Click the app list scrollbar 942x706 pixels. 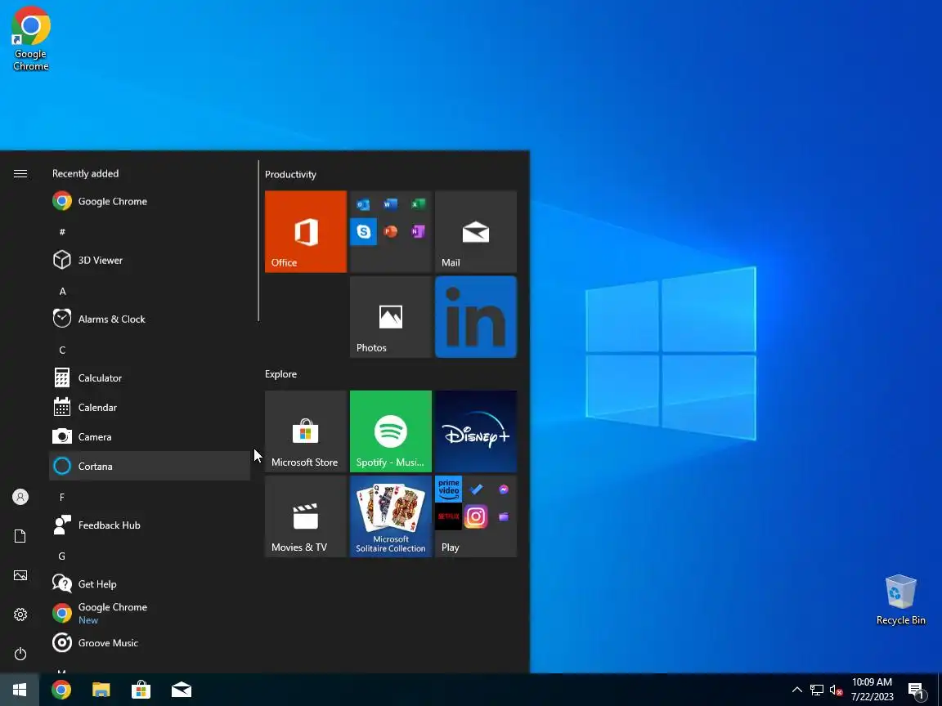258,241
